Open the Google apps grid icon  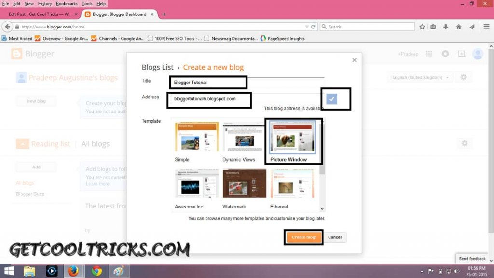429,54
